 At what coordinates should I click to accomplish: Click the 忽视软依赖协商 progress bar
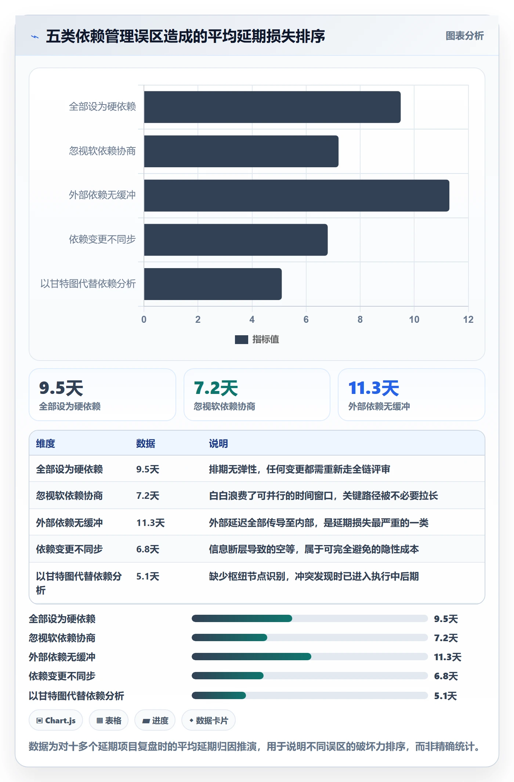(310, 638)
